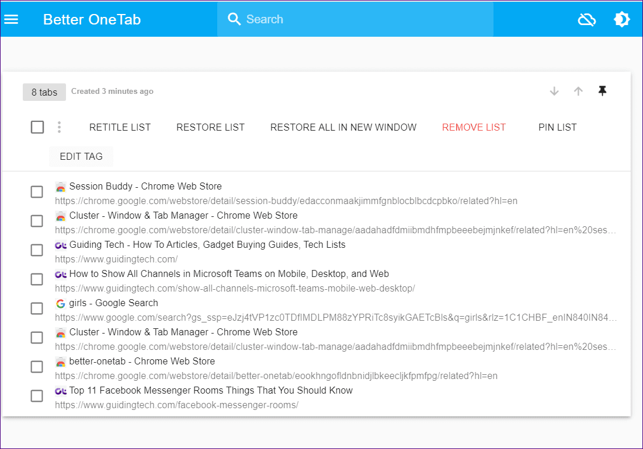This screenshot has height=449, width=643.
Task: Open How to Show All Channels link
Action: [x=229, y=274]
